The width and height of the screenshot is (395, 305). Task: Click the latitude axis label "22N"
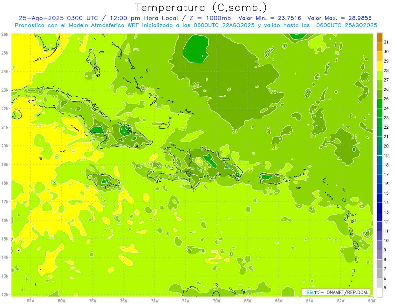click(5, 109)
